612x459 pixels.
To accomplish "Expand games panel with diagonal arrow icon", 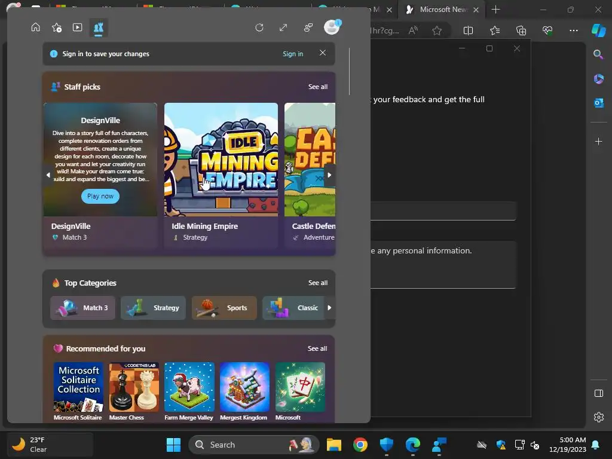I will click(283, 27).
